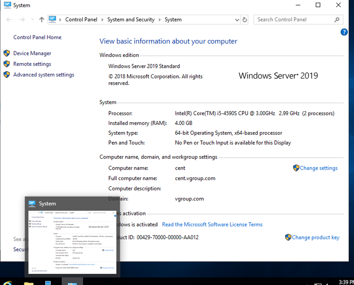Select System and Security in breadcrumb
Screen dimensions: 354x285
(x=131, y=20)
